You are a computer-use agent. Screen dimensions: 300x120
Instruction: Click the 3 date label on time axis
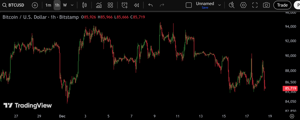pyautogui.click(x=85, y=116)
